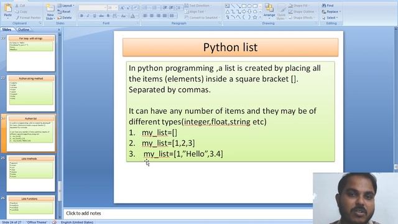398x224 pixels.
Task: Click the Columns icon in the Paragraph group
Action: pyautogui.click(x=173, y=16)
